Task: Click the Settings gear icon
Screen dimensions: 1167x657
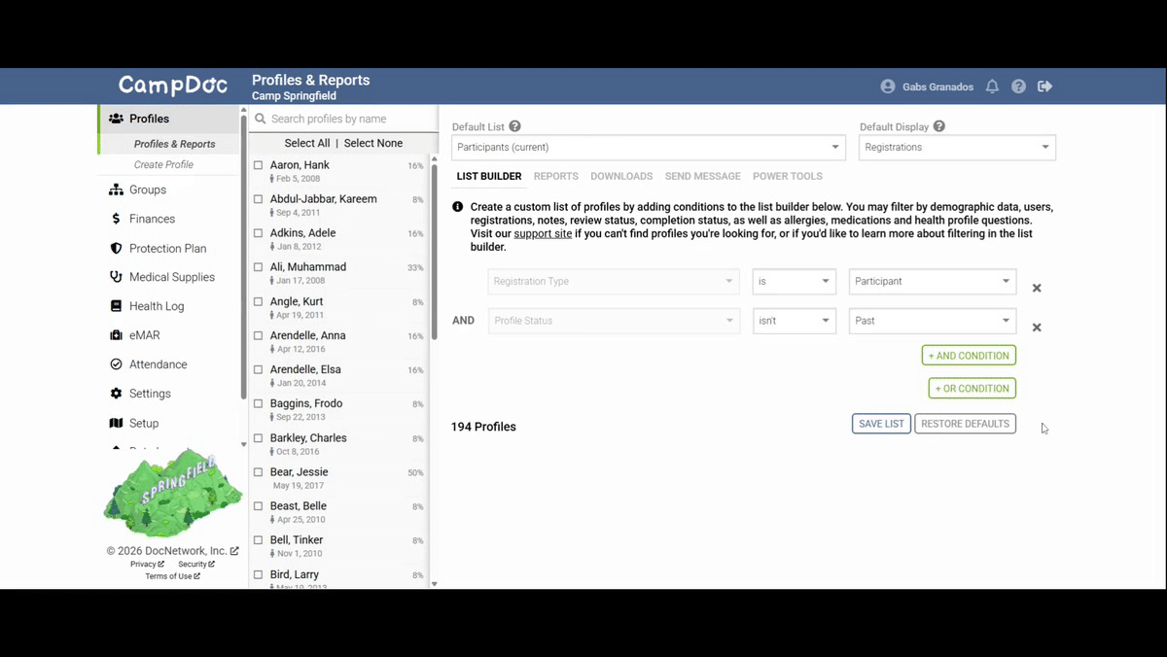Action: click(x=116, y=394)
